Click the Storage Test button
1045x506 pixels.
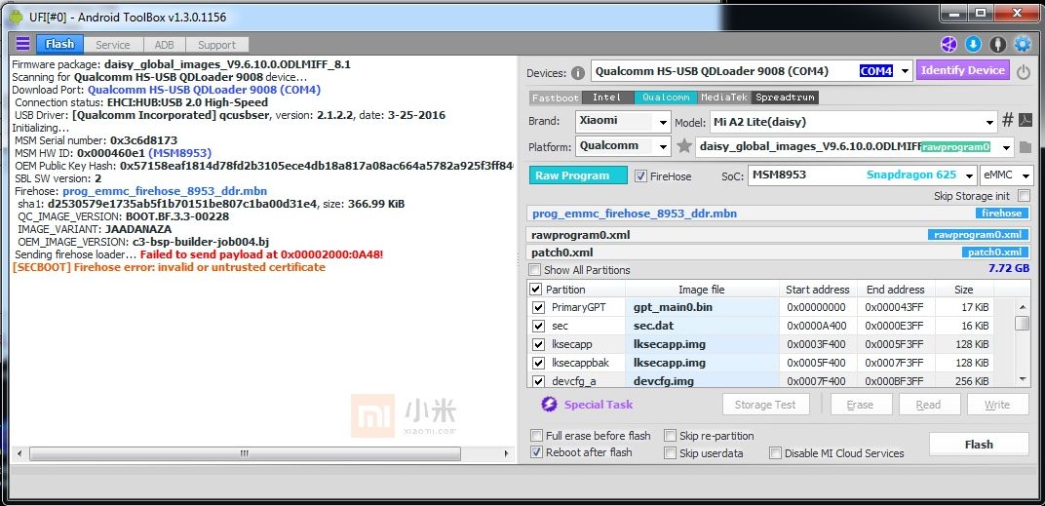766,405
